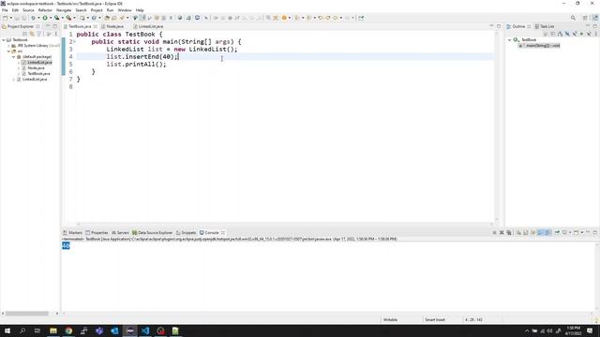Open the Debug launch dropdown arrow
This screenshot has height=337, width=600.
[38, 18]
